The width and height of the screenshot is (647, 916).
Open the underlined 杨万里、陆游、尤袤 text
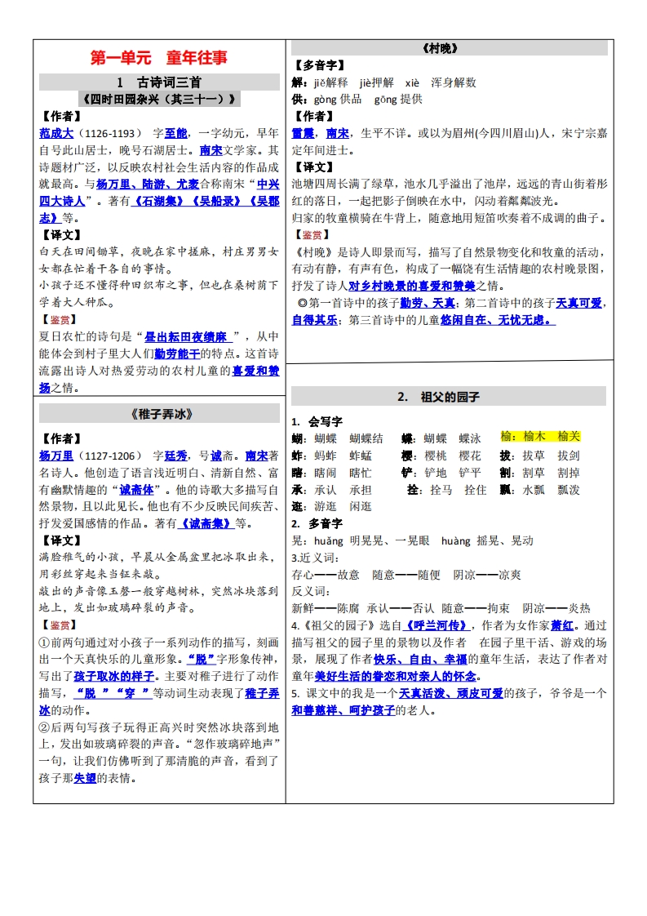click(147, 184)
